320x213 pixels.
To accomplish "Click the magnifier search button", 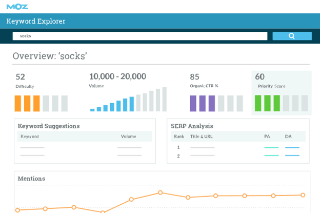I will [292, 36].
